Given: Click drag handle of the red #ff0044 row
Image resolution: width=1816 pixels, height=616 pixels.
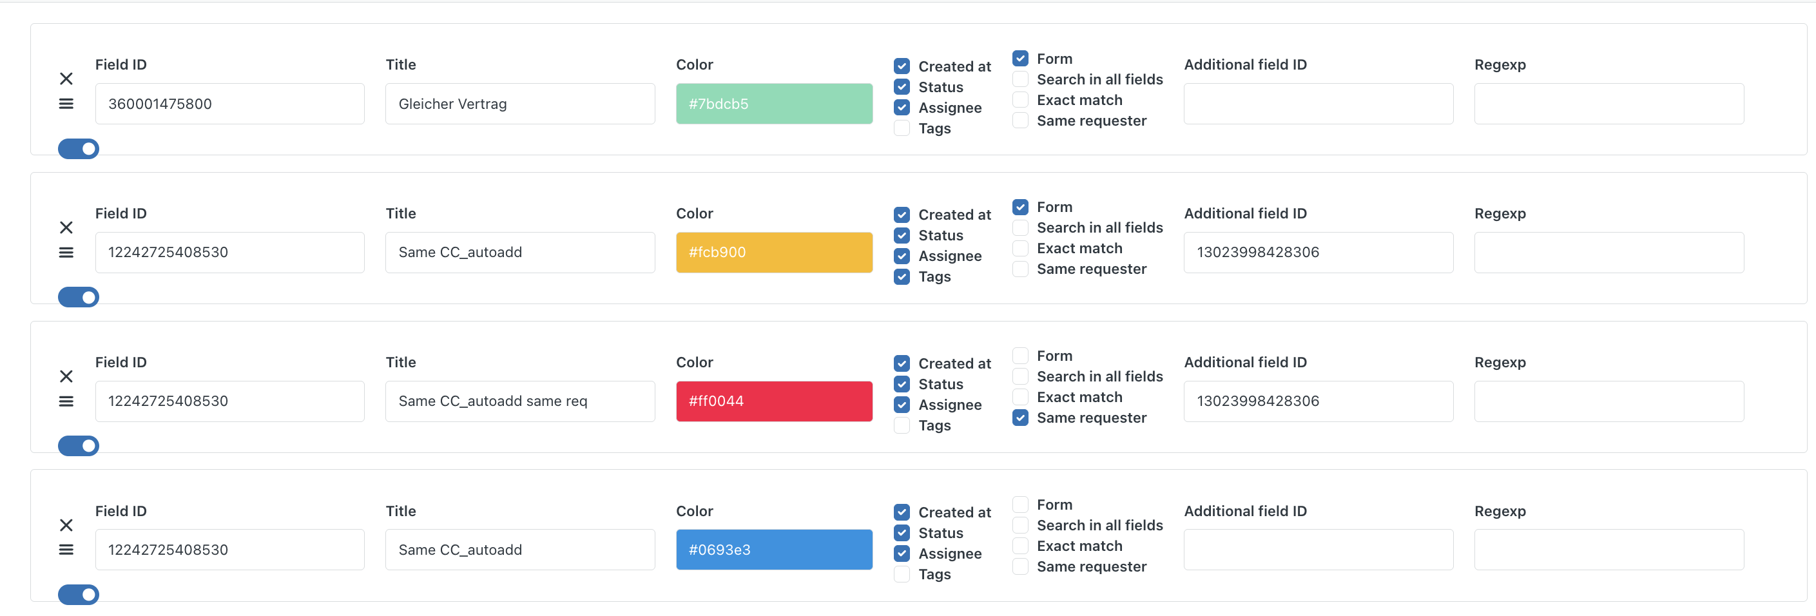Looking at the screenshot, I should click(66, 401).
